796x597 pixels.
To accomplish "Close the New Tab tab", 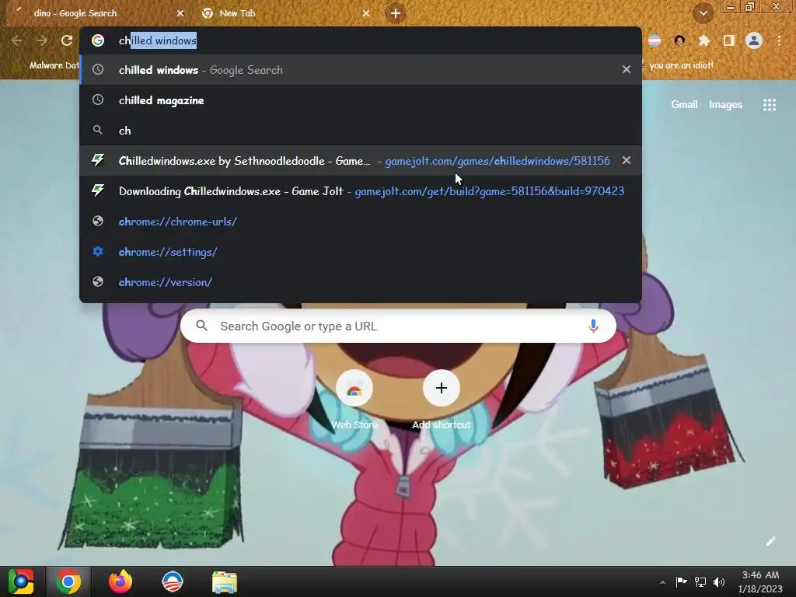I will pos(366,13).
